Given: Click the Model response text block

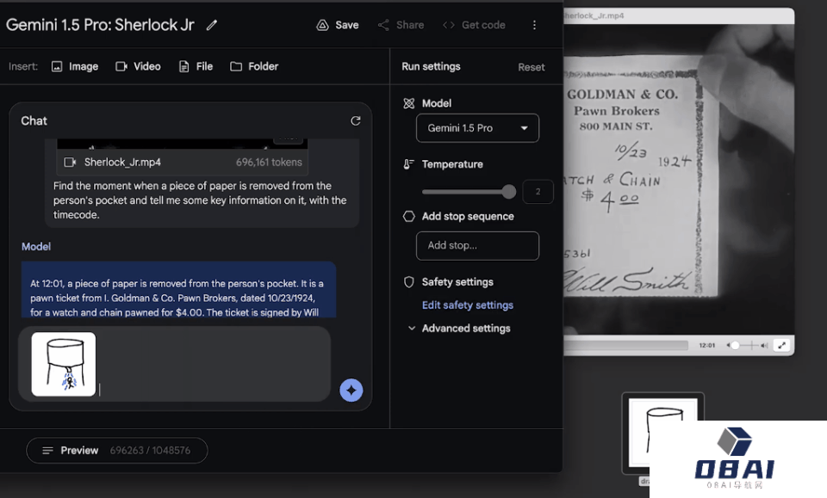Looking at the screenshot, I should click(178, 290).
